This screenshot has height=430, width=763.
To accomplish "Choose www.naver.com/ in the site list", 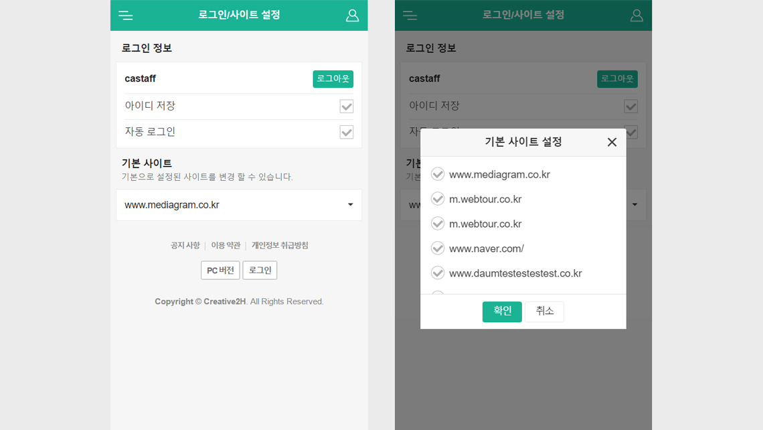I will click(487, 249).
